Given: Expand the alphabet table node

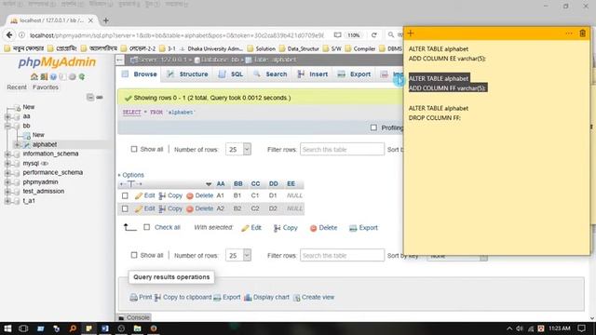Looking at the screenshot, I should [17, 145].
